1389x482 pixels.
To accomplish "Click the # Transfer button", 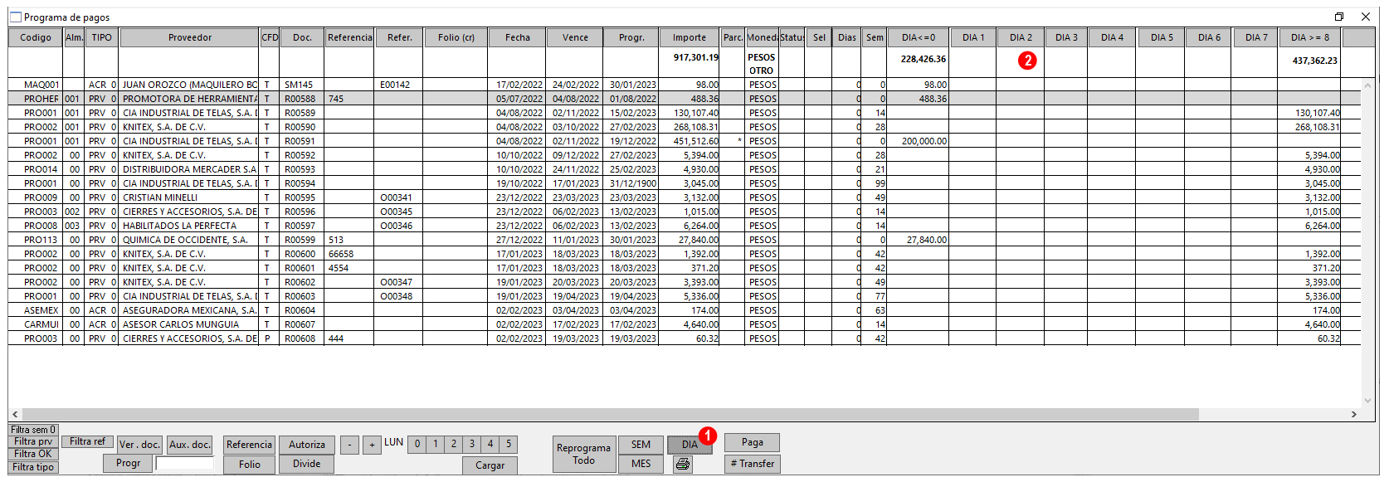I will pos(753,464).
